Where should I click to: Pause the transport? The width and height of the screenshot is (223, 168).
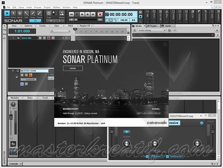87,14
